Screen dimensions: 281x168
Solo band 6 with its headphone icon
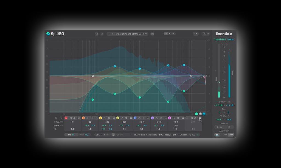click(183, 118)
